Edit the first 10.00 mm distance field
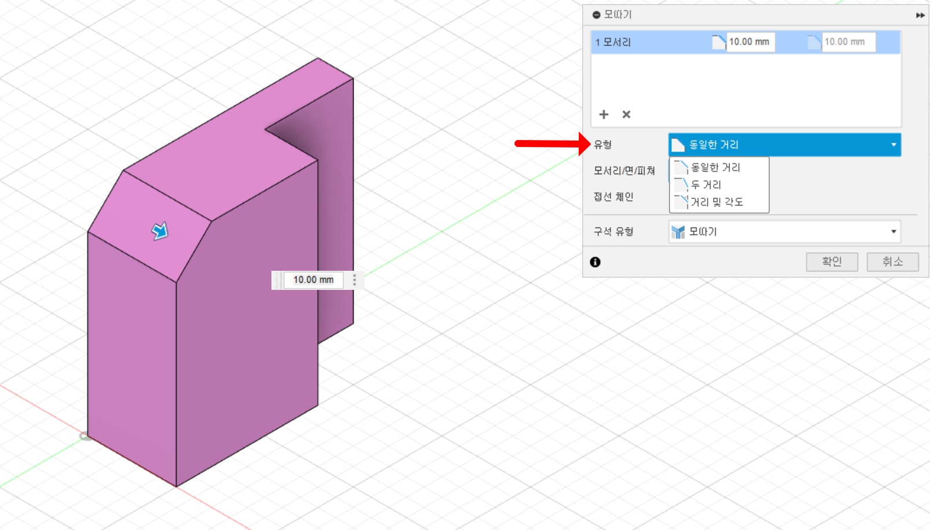This screenshot has height=530, width=930. pos(751,42)
